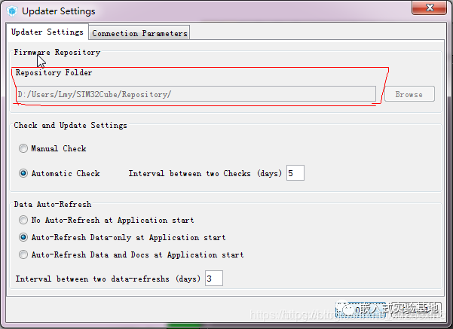Click the STM32Cube cube icon in title bar

[11, 11]
